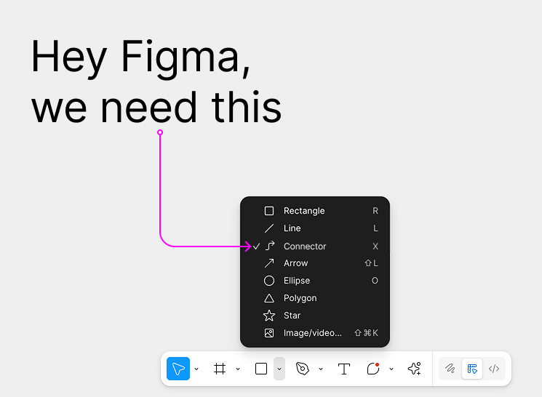Select the Text tool

click(344, 369)
